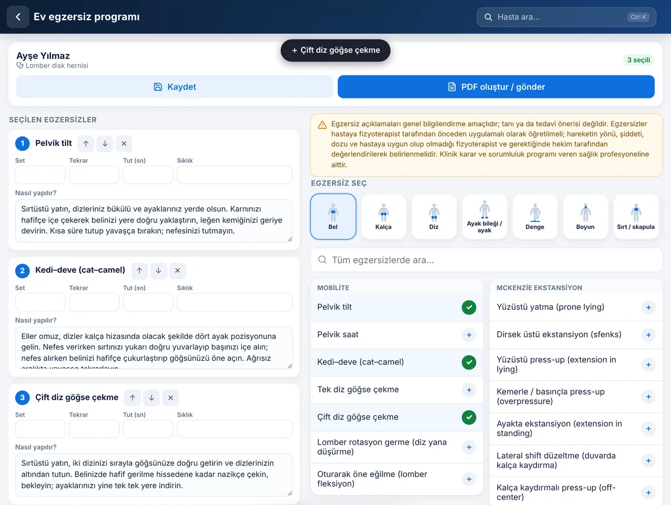The image size is (671, 505).
Task: Switch to Diz body region
Action: pyautogui.click(x=434, y=216)
